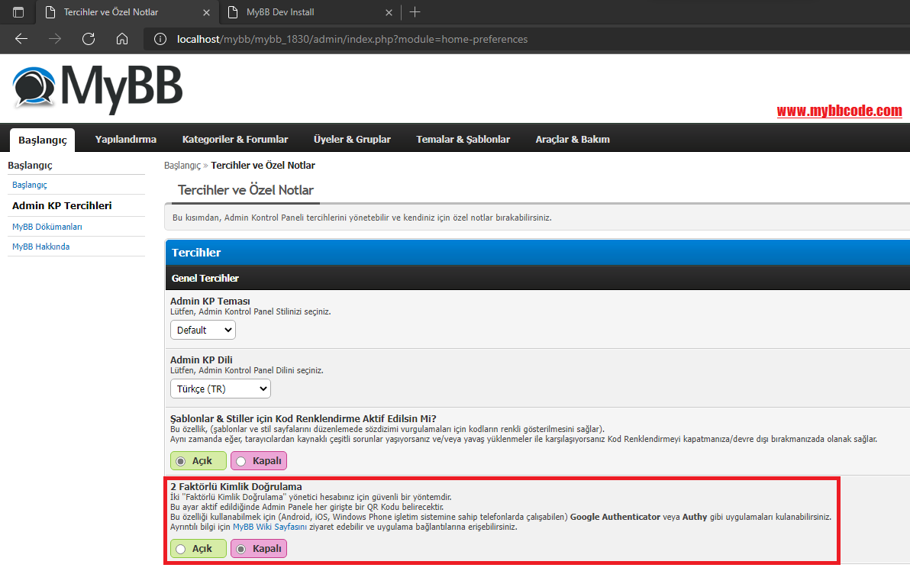Open Temalar & Şablonlar menu
Screen dimensions: 910x571
pos(463,139)
